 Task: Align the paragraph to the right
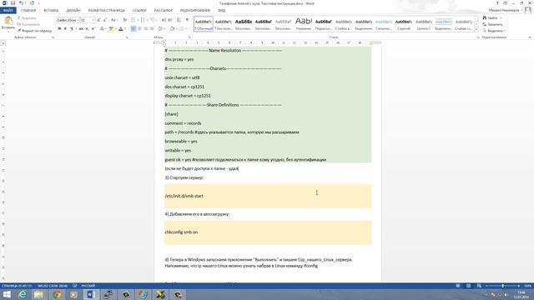click(146, 29)
